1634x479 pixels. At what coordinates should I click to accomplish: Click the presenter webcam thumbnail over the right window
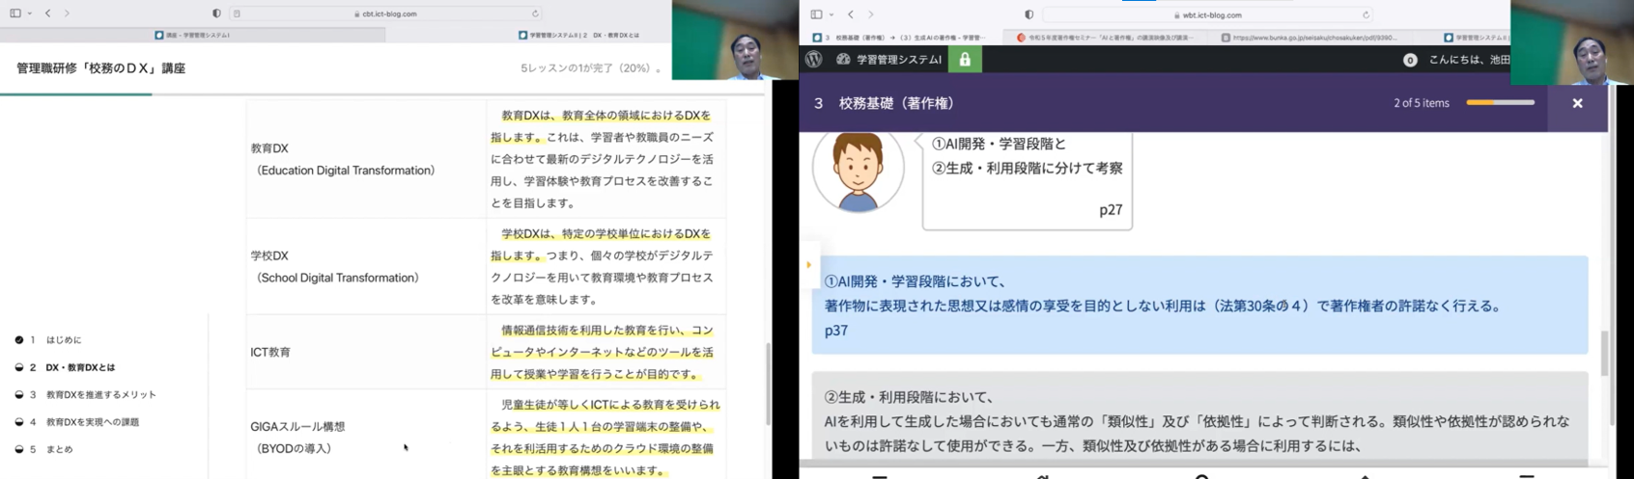(x=1572, y=42)
